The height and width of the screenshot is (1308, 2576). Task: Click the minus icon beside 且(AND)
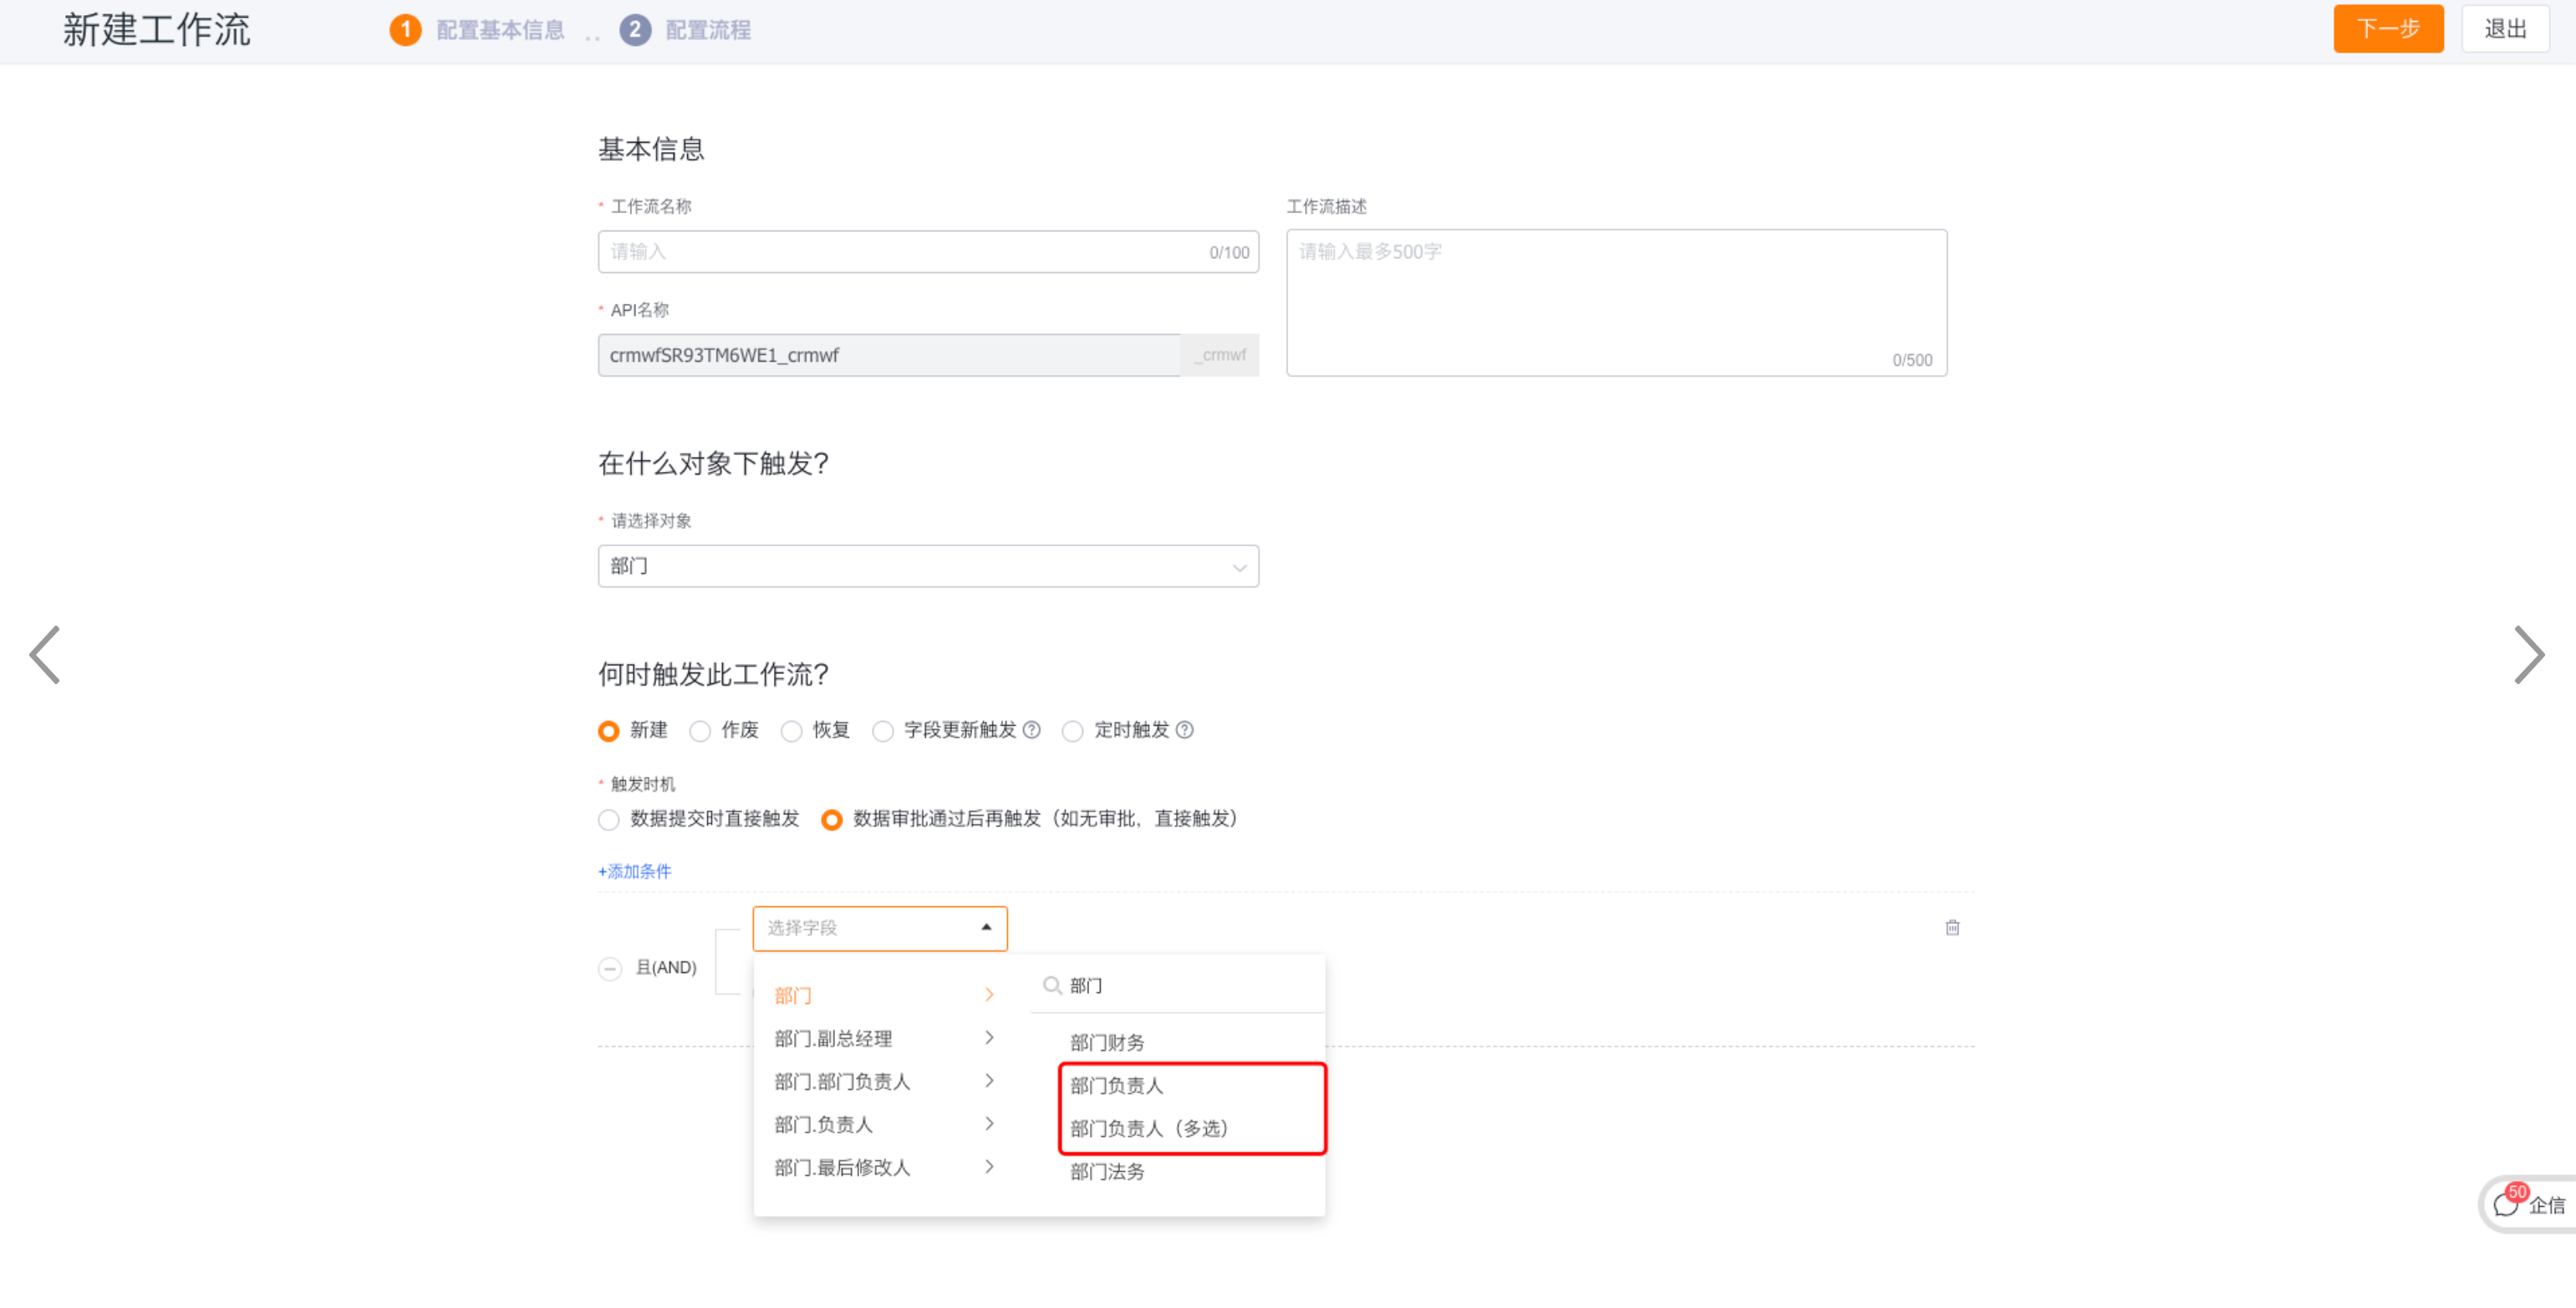click(610, 967)
